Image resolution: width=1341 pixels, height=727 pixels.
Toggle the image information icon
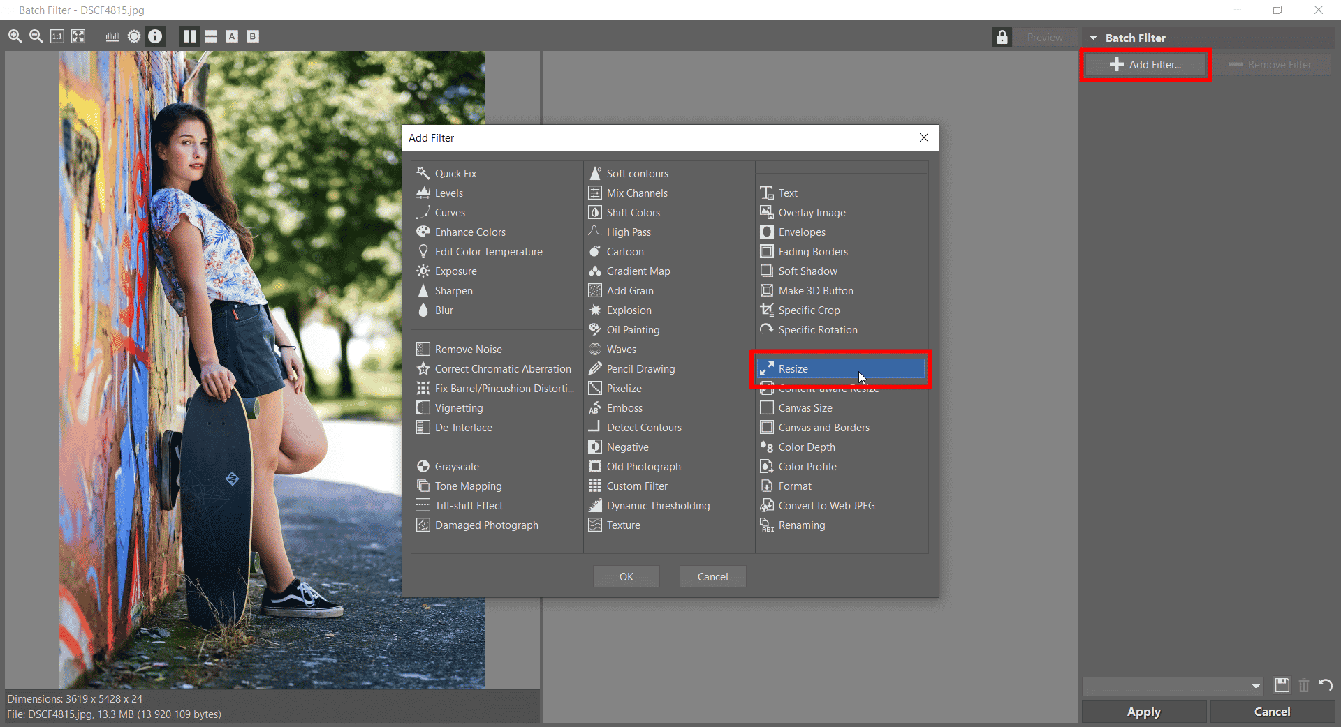(155, 36)
